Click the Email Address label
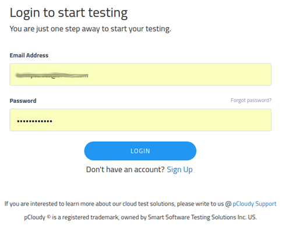 (29, 55)
